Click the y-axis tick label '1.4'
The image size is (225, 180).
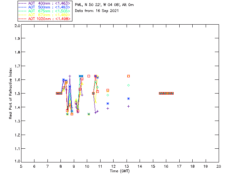(x=17, y=107)
